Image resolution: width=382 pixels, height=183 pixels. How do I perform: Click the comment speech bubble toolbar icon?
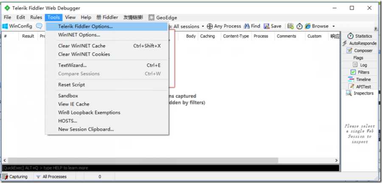click(x=39, y=26)
